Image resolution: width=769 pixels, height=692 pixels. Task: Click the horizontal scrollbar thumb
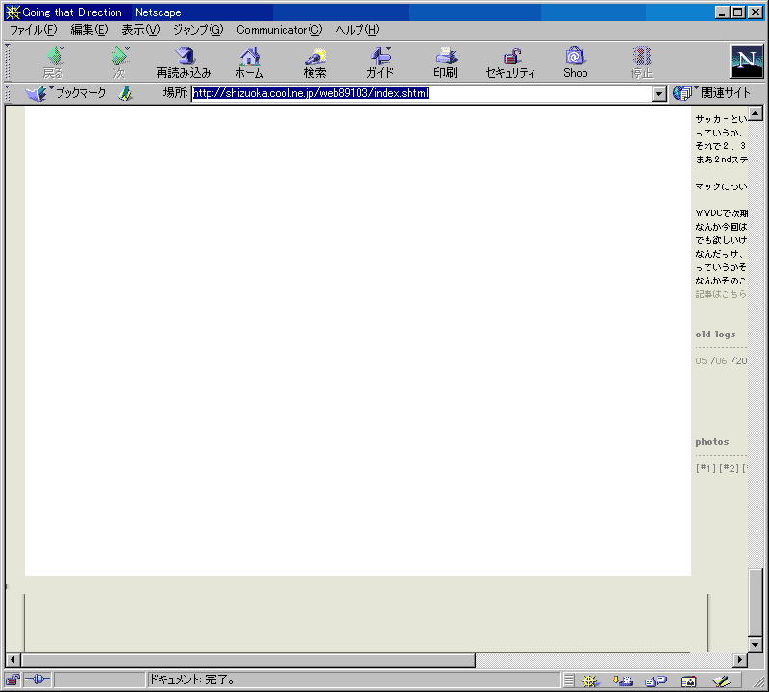tap(248, 660)
